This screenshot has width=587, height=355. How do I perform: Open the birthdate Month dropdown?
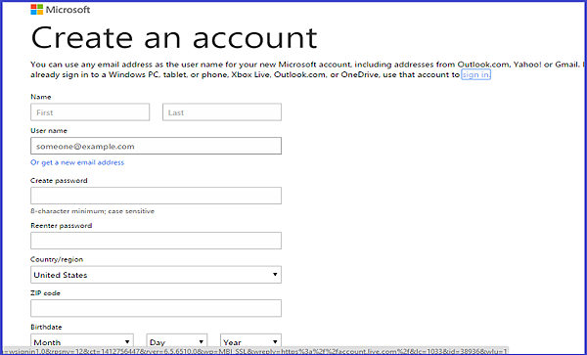click(82, 341)
